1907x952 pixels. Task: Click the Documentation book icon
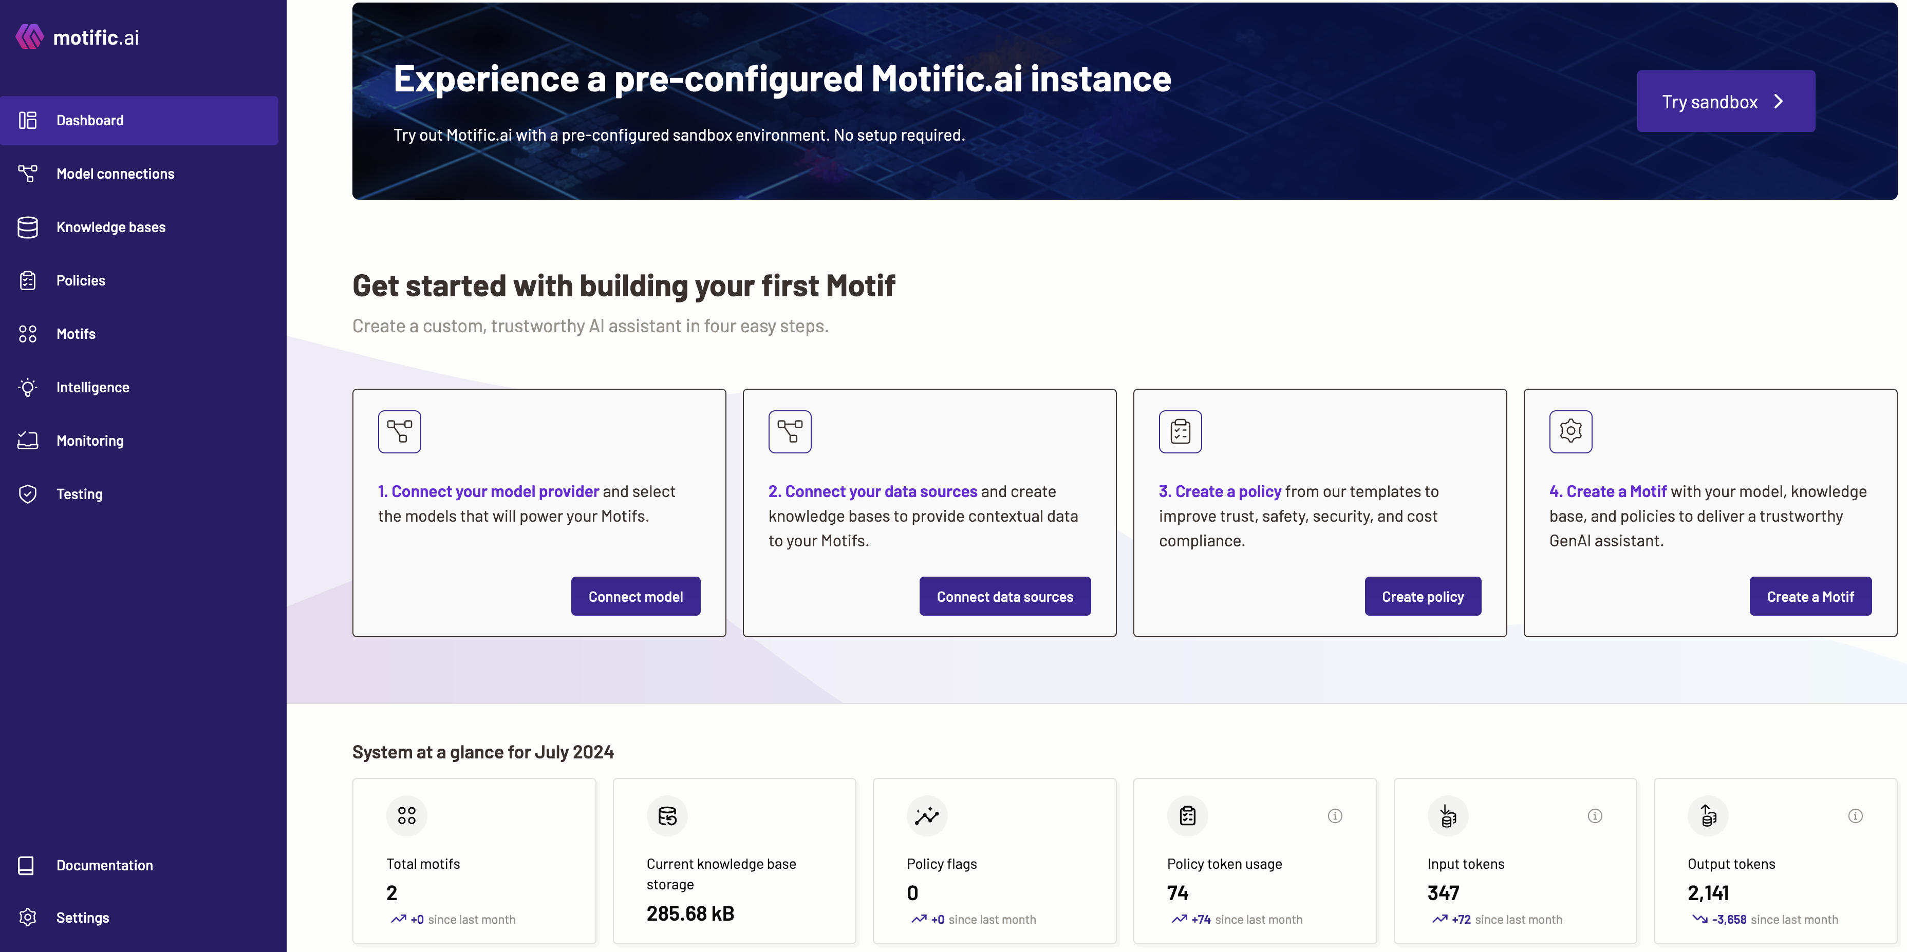[x=26, y=865]
